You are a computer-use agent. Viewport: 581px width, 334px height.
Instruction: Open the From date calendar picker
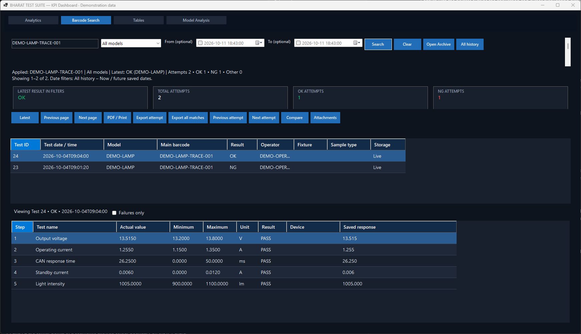tap(259, 43)
